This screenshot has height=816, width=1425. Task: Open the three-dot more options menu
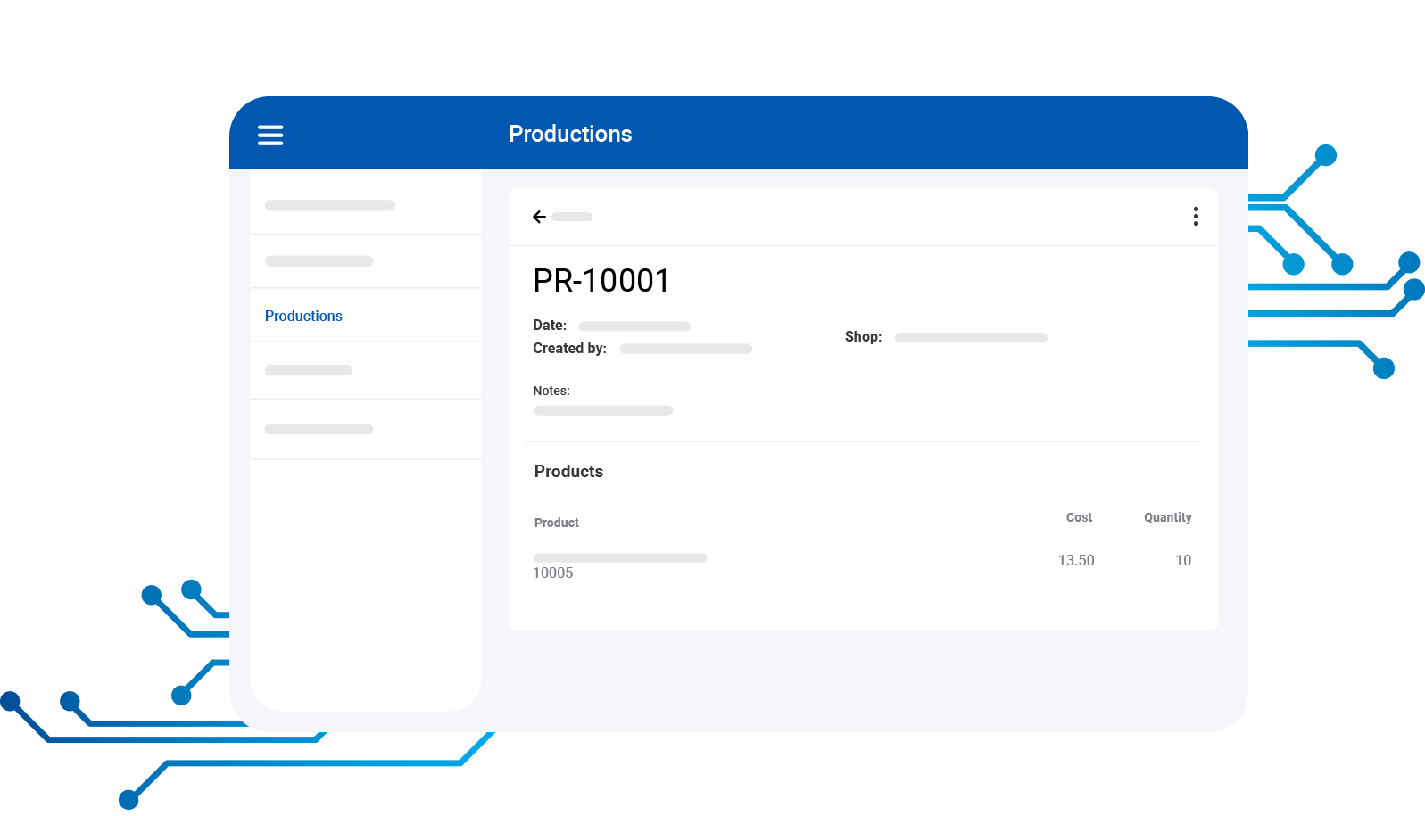point(1196,217)
